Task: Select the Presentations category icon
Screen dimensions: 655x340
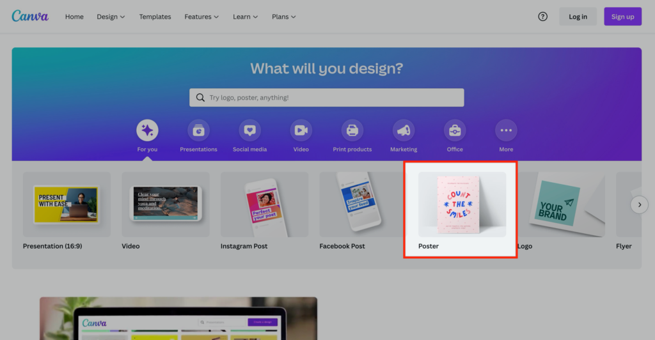Action: (198, 130)
